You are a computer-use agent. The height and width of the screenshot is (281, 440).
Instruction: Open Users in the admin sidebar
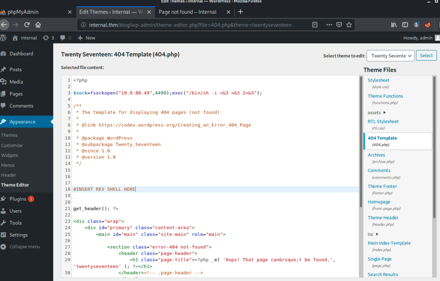pyautogui.click(x=15, y=211)
